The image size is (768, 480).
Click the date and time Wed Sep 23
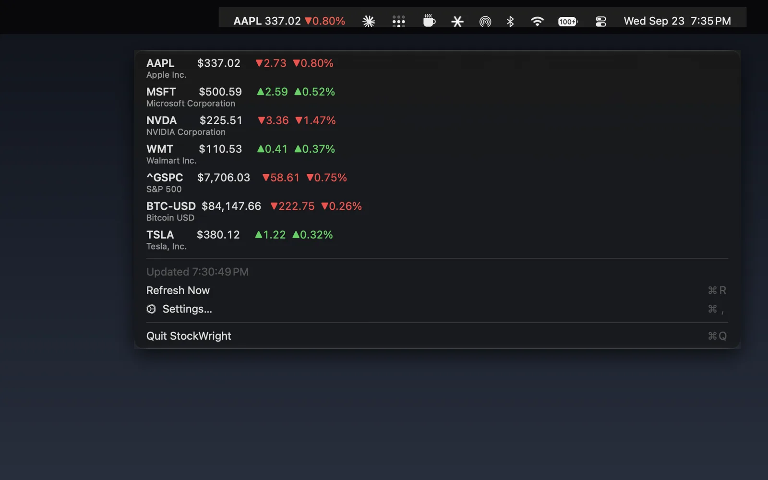tap(677, 21)
